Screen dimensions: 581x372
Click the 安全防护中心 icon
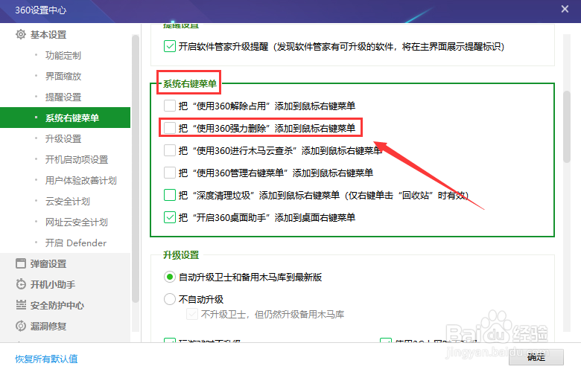[x=21, y=305]
